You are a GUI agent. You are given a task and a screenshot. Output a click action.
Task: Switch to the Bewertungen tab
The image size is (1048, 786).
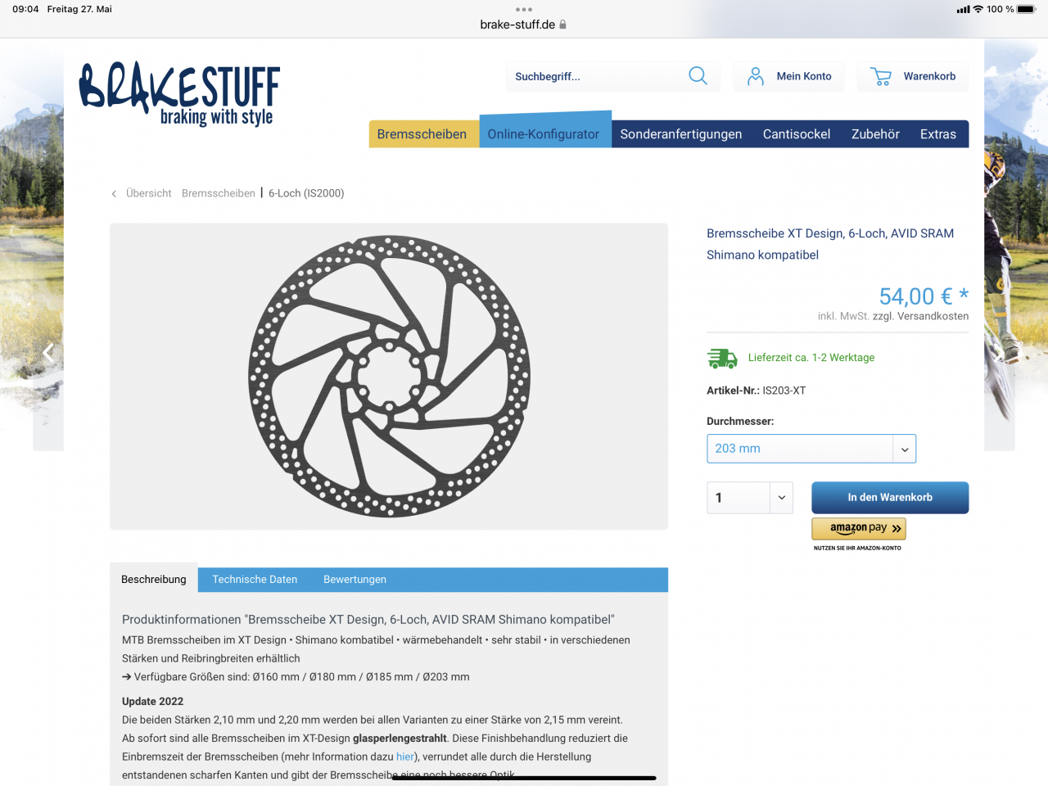355,579
